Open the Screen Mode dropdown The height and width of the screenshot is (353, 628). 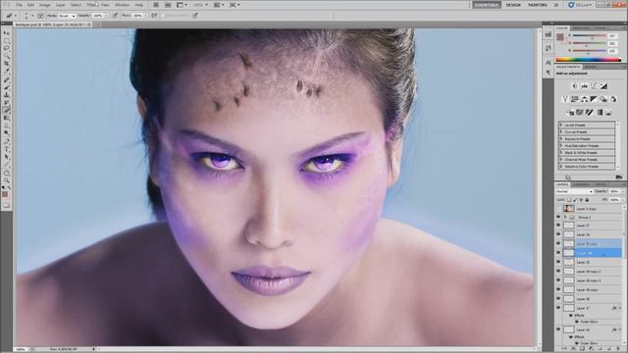(x=235, y=5)
